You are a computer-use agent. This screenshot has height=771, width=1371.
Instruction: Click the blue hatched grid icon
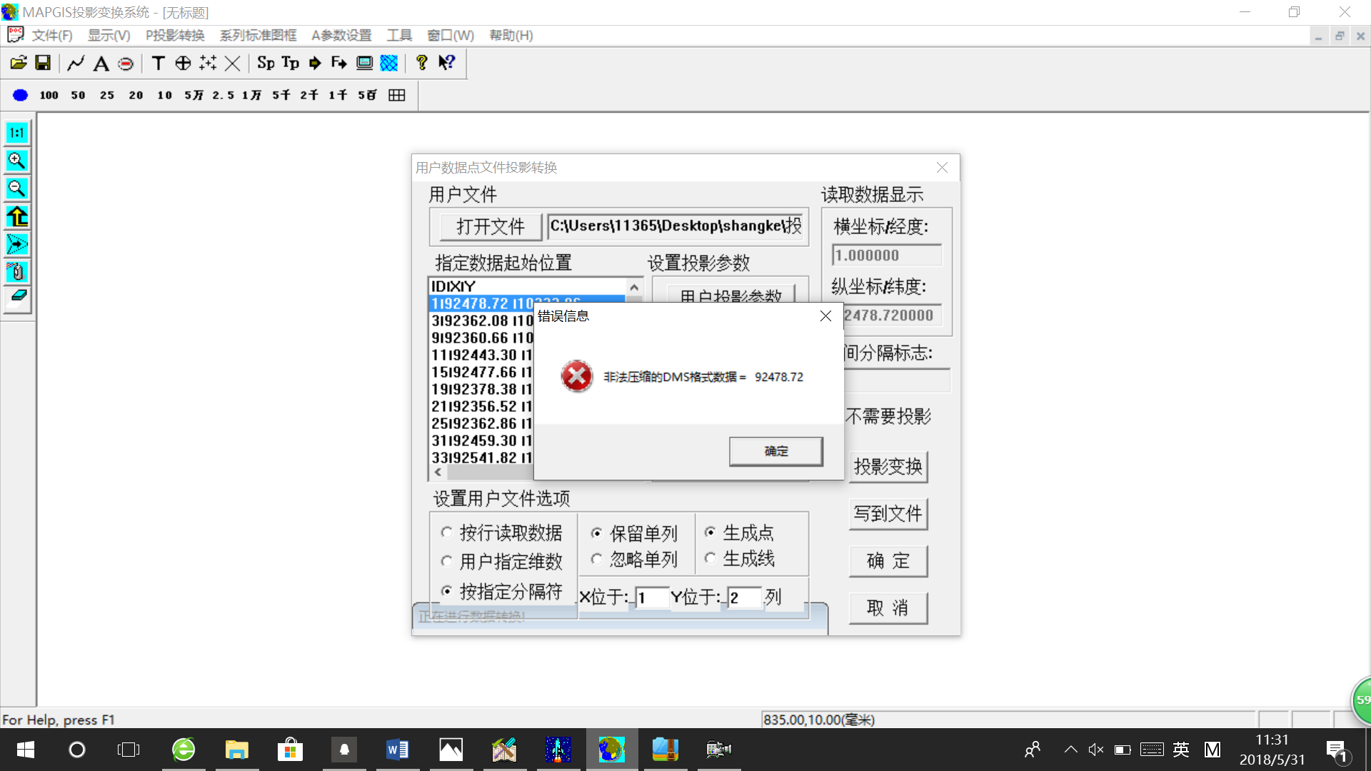point(389,63)
